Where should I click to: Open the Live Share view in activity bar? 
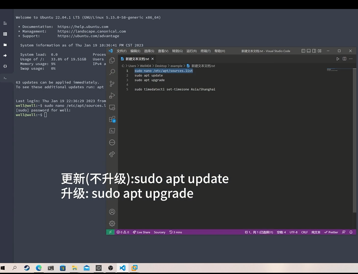[x=112, y=154]
